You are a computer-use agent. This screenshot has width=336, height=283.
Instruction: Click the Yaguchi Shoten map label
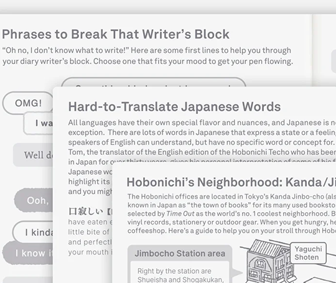[308, 253]
